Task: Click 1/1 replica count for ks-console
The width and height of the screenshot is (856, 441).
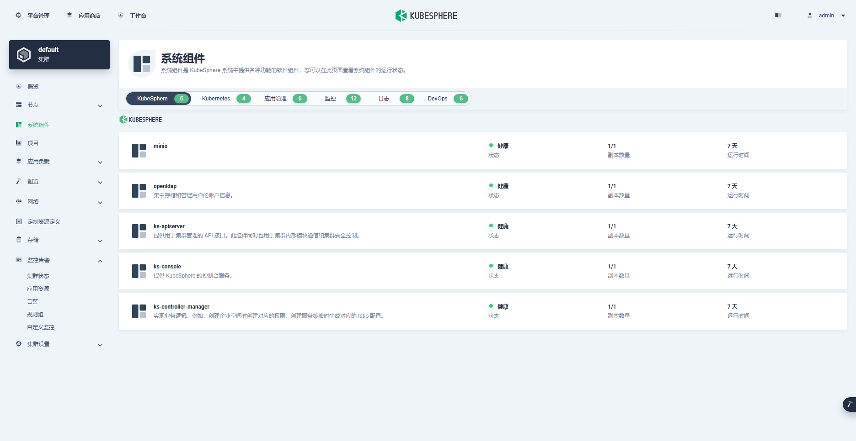Action: (612, 267)
